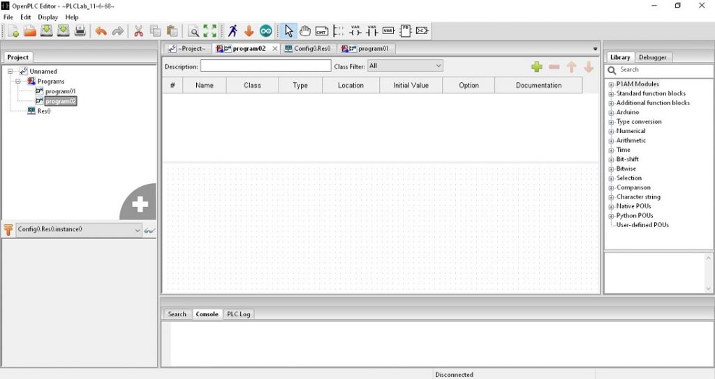The image size is (715, 379).
Task: Add a variable block tool
Action: pos(388,31)
